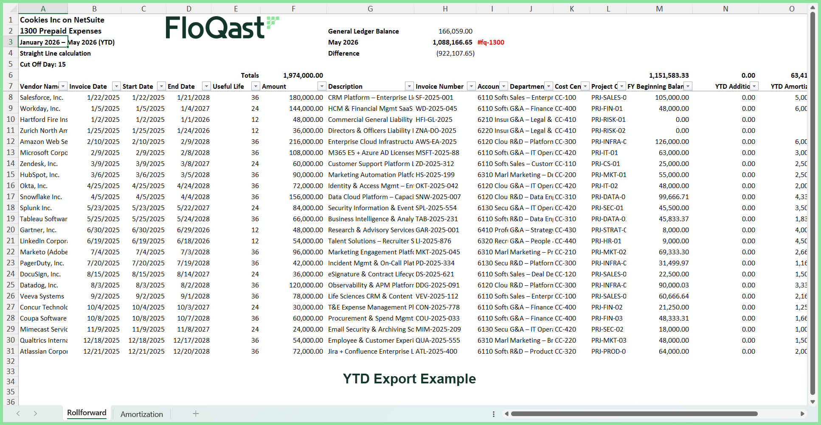Click the horizontal scrollbar right arrow
This screenshot has width=821, height=425.
(802, 414)
